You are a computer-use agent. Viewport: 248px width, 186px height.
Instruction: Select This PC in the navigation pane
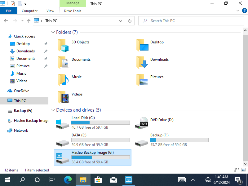[x=24, y=100]
